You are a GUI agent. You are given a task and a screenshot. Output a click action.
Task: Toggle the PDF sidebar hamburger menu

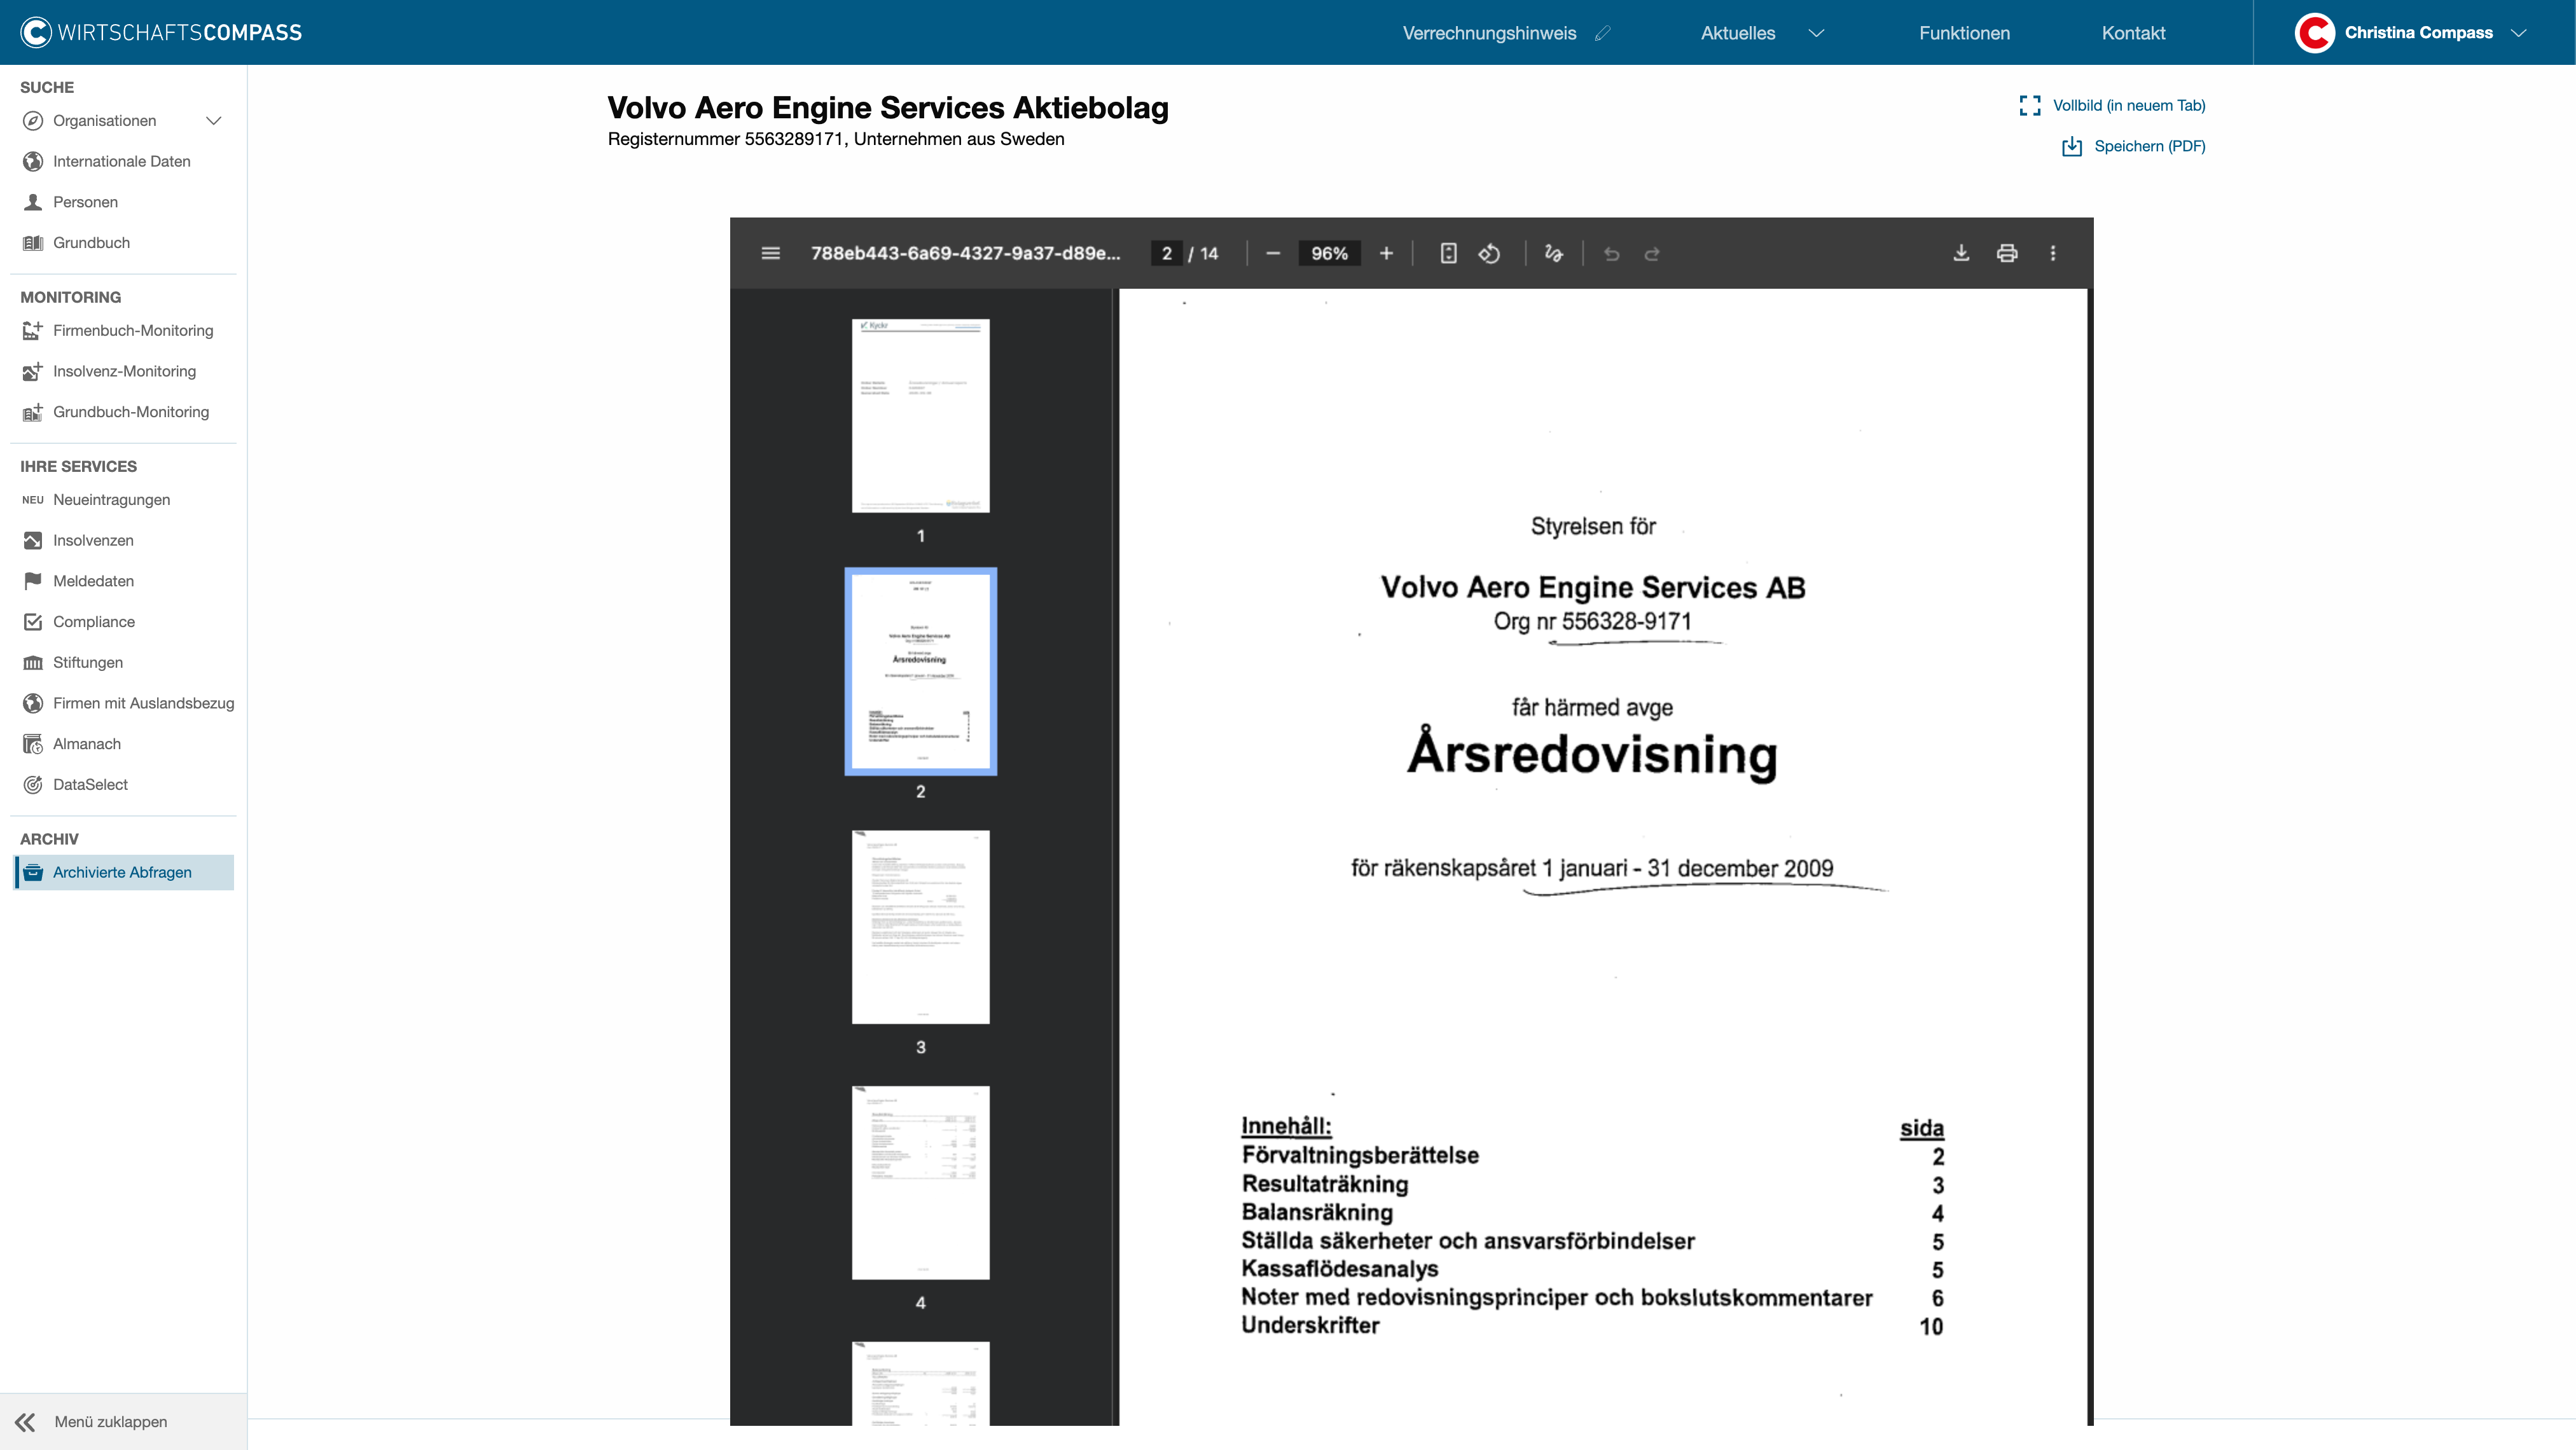(770, 253)
